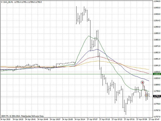The width and height of the screenshot is (161, 121).
Task: Click the 11914.5 price axis label
Action: 157,21
